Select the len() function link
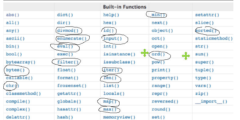Viewport: 240px width, 120px height. point(110,78)
